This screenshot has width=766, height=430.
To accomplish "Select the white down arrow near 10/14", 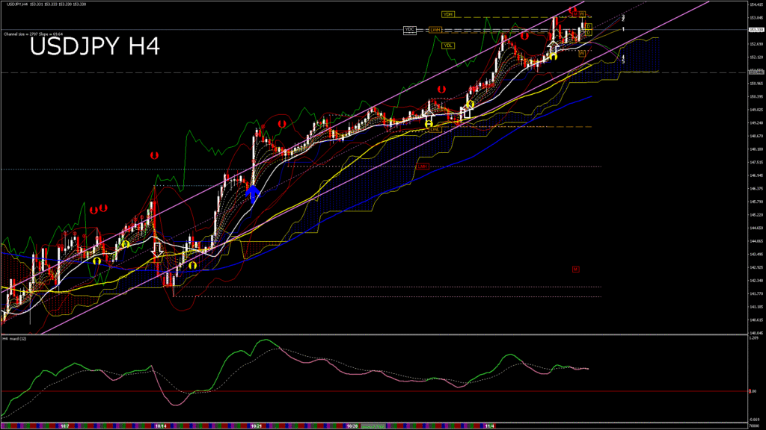I will coord(158,248).
